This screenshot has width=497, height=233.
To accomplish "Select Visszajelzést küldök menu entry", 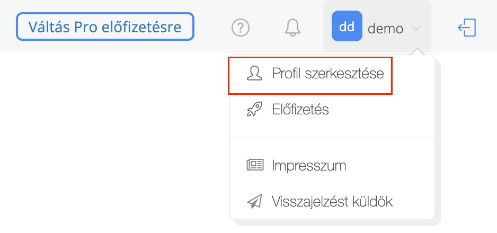I will pyautogui.click(x=332, y=201).
